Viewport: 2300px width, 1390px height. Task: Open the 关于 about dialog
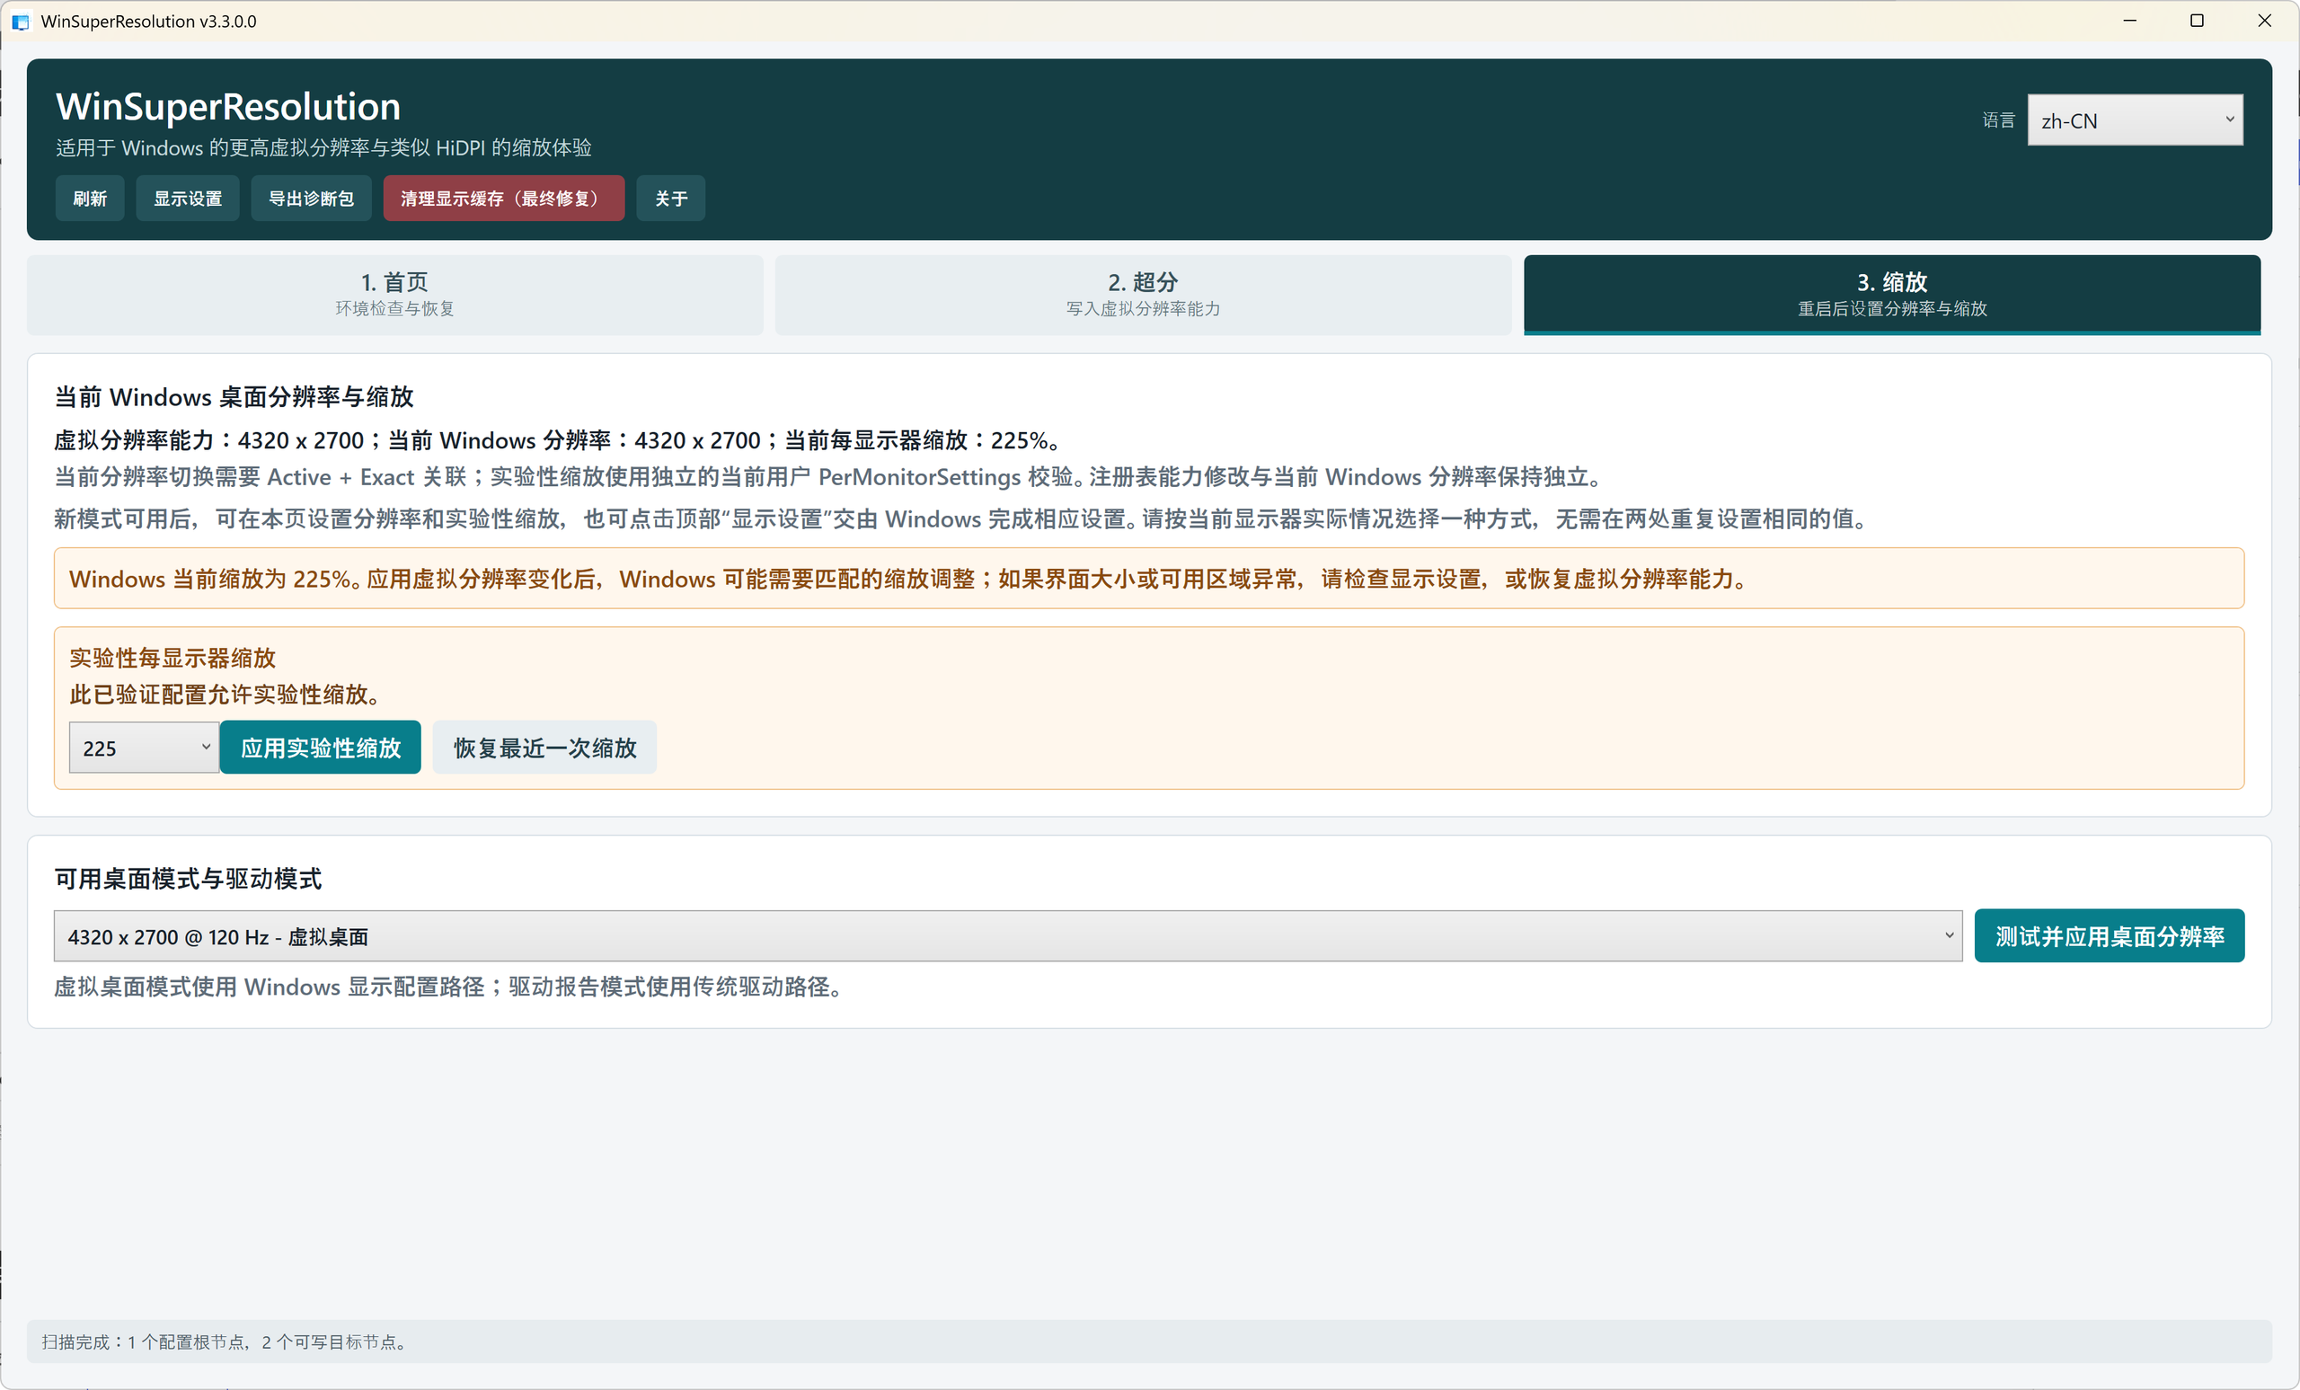click(670, 198)
